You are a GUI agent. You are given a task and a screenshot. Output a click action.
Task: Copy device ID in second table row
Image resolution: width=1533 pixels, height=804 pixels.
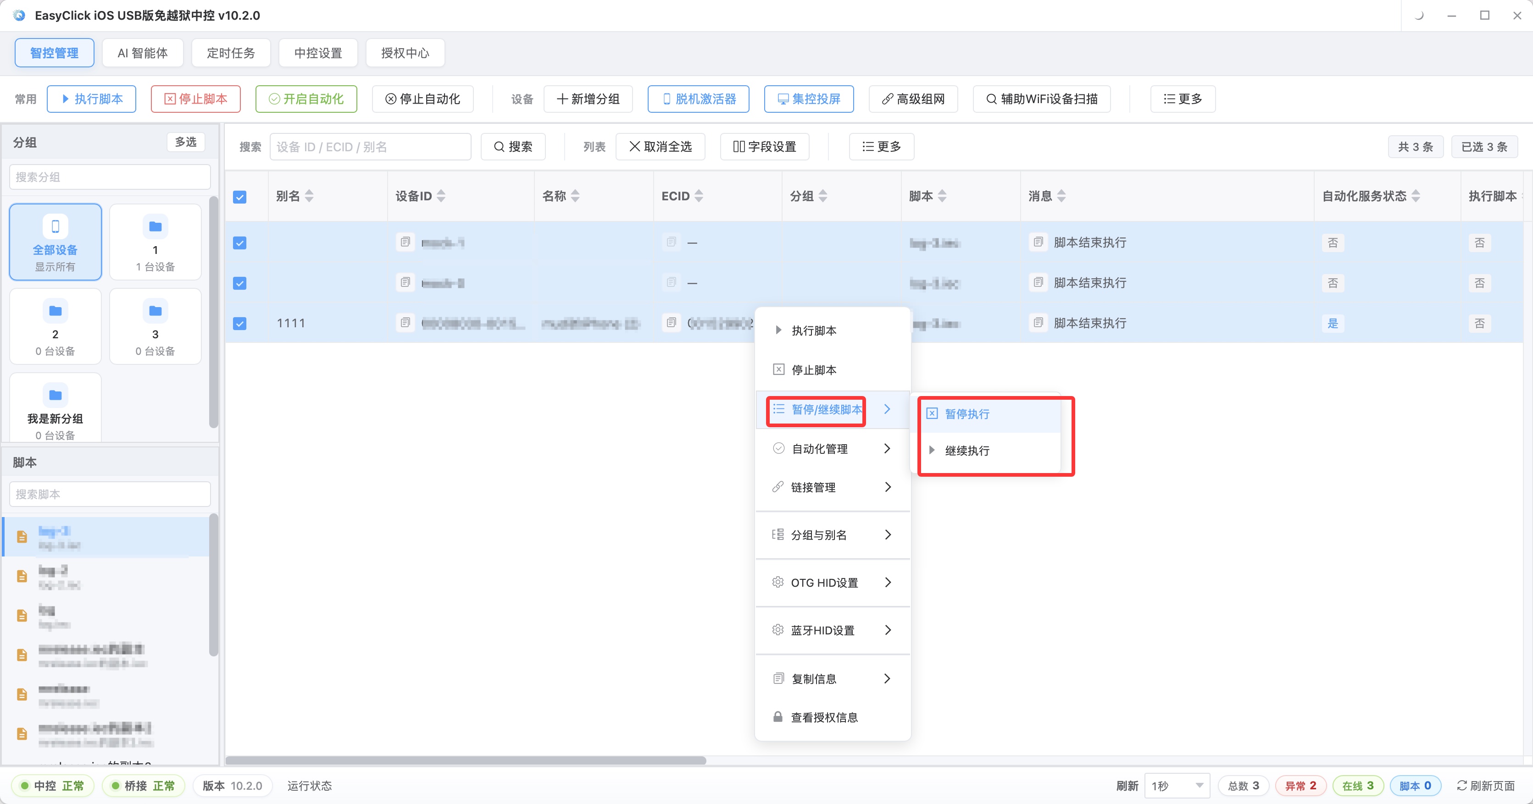(405, 282)
